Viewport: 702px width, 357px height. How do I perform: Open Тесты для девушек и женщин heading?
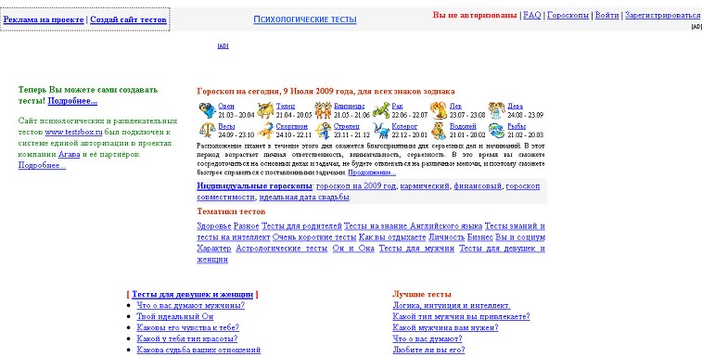point(193,294)
